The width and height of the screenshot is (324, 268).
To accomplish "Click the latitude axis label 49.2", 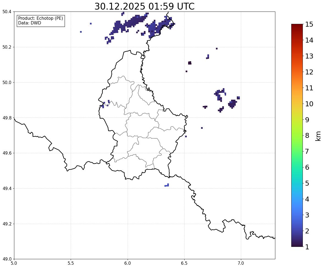I will 7,224.
